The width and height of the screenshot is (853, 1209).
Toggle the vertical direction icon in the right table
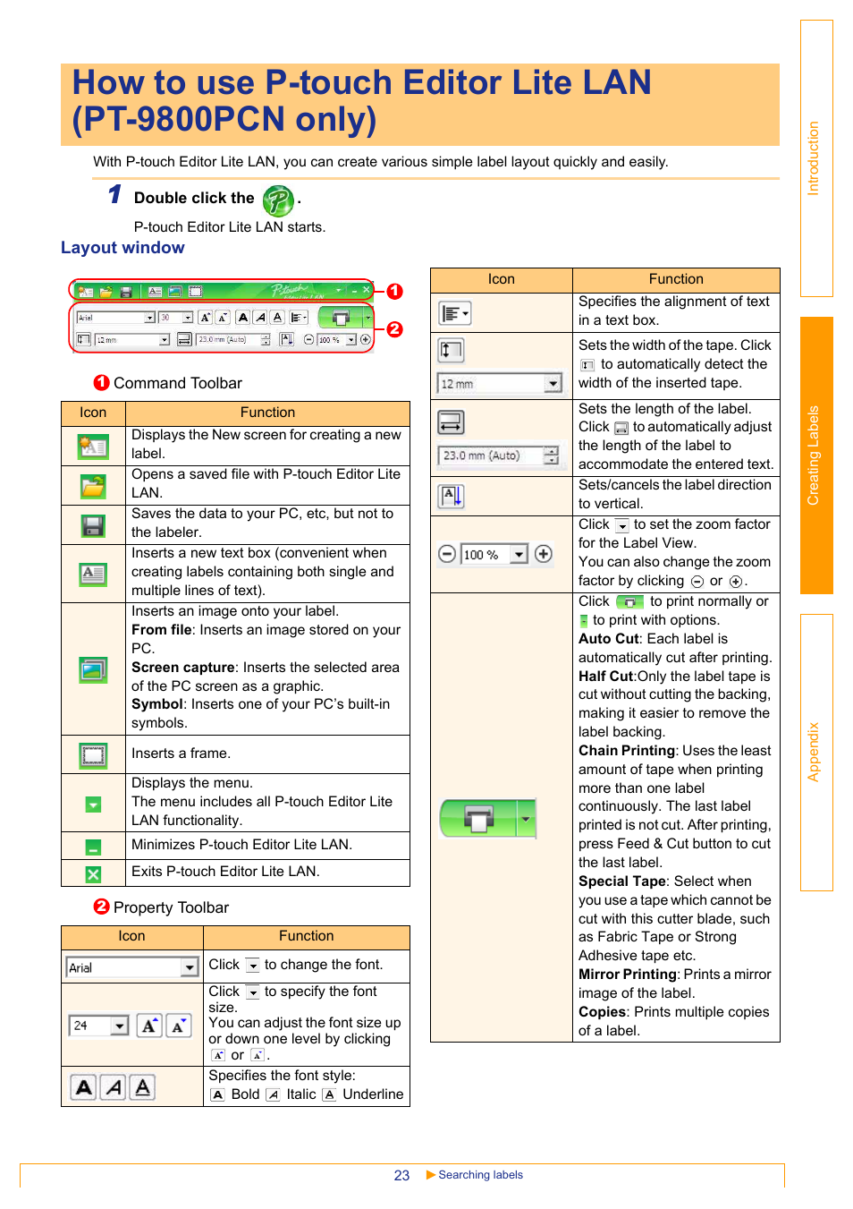(x=452, y=496)
